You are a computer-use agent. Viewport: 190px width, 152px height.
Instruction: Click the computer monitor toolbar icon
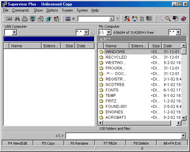coord(33,19)
